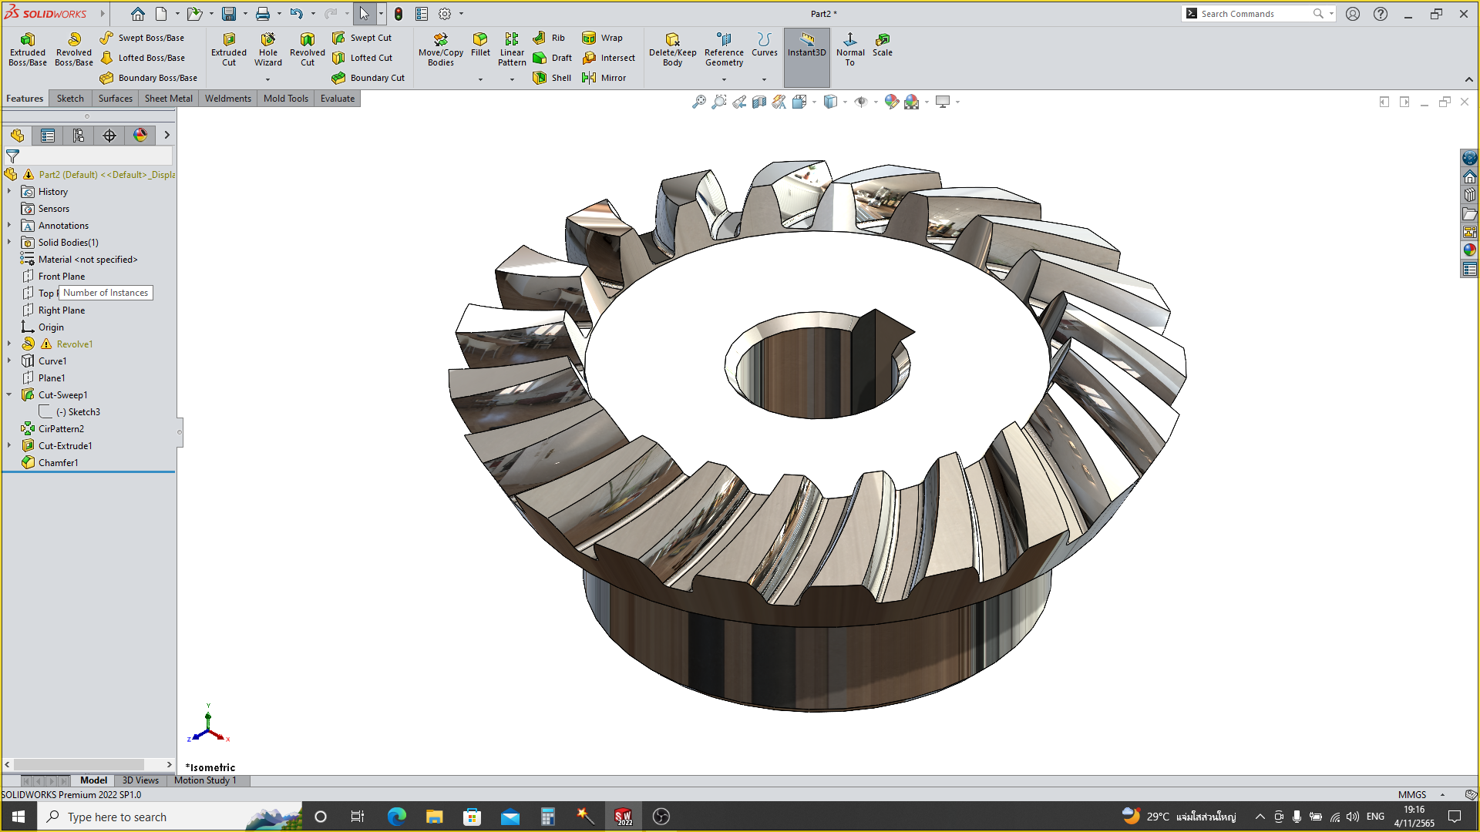Switch to the Sketch tab
The width and height of the screenshot is (1480, 832).
(x=70, y=99)
